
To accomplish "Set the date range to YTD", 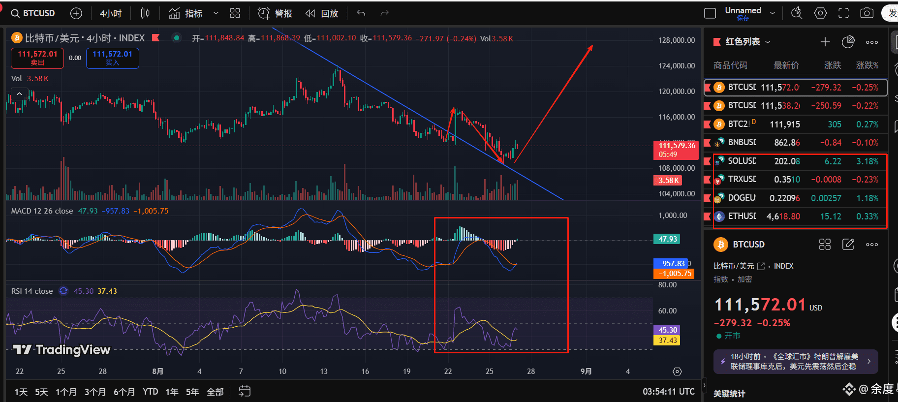I will (151, 392).
